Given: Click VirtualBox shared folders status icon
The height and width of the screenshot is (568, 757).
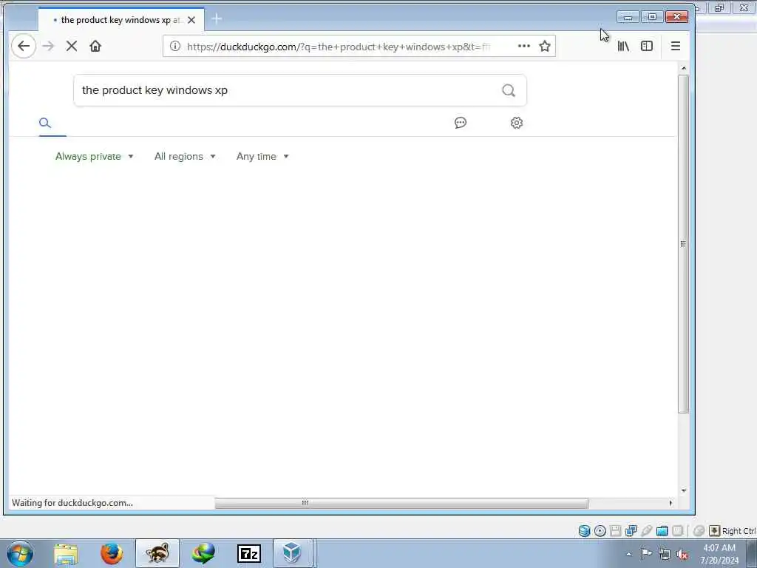Looking at the screenshot, I should [662, 531].
